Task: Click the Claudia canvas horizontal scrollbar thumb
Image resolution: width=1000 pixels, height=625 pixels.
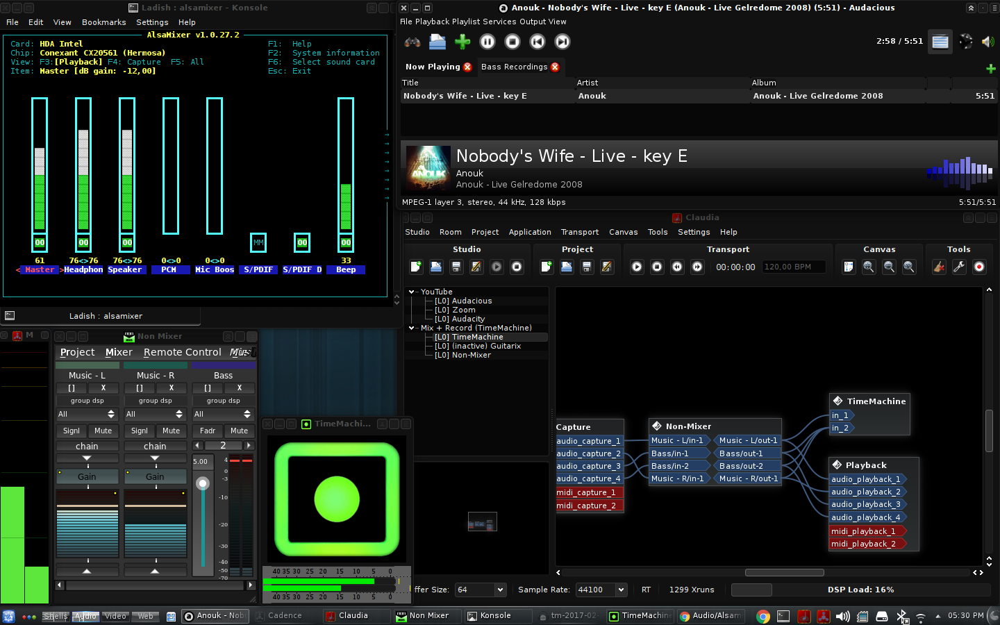Action: pyautogui.click(x=785, y=573)
